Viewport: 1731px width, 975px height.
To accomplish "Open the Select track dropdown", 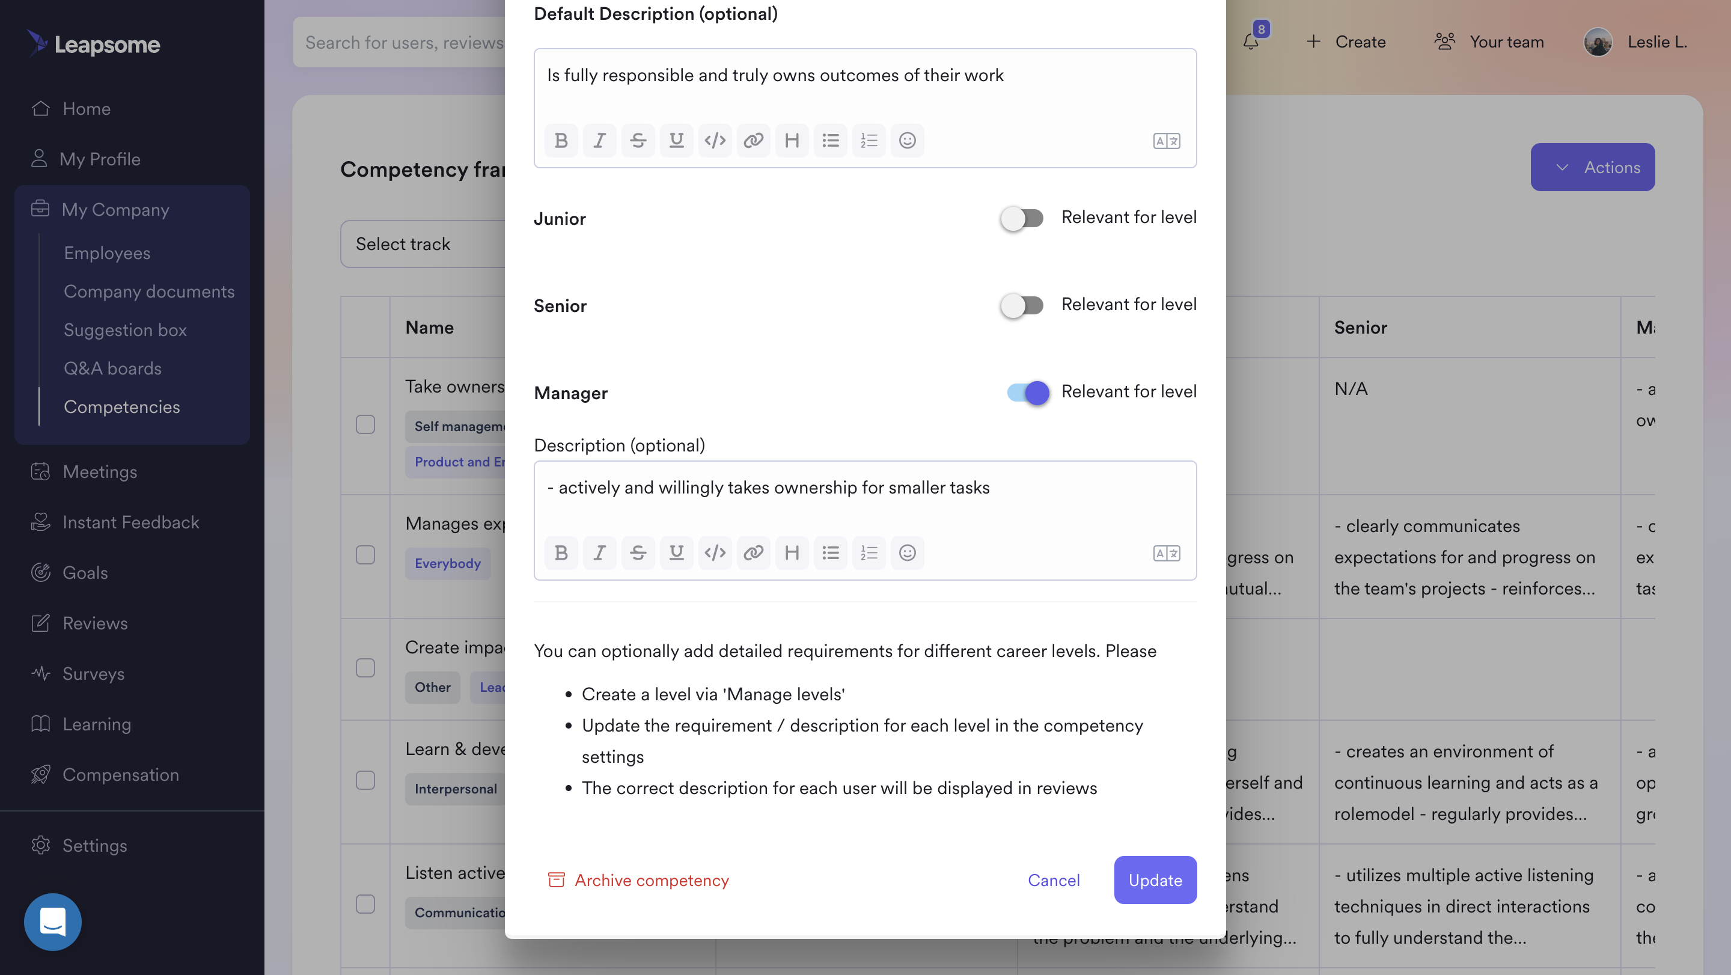I will tap(423, 244).
